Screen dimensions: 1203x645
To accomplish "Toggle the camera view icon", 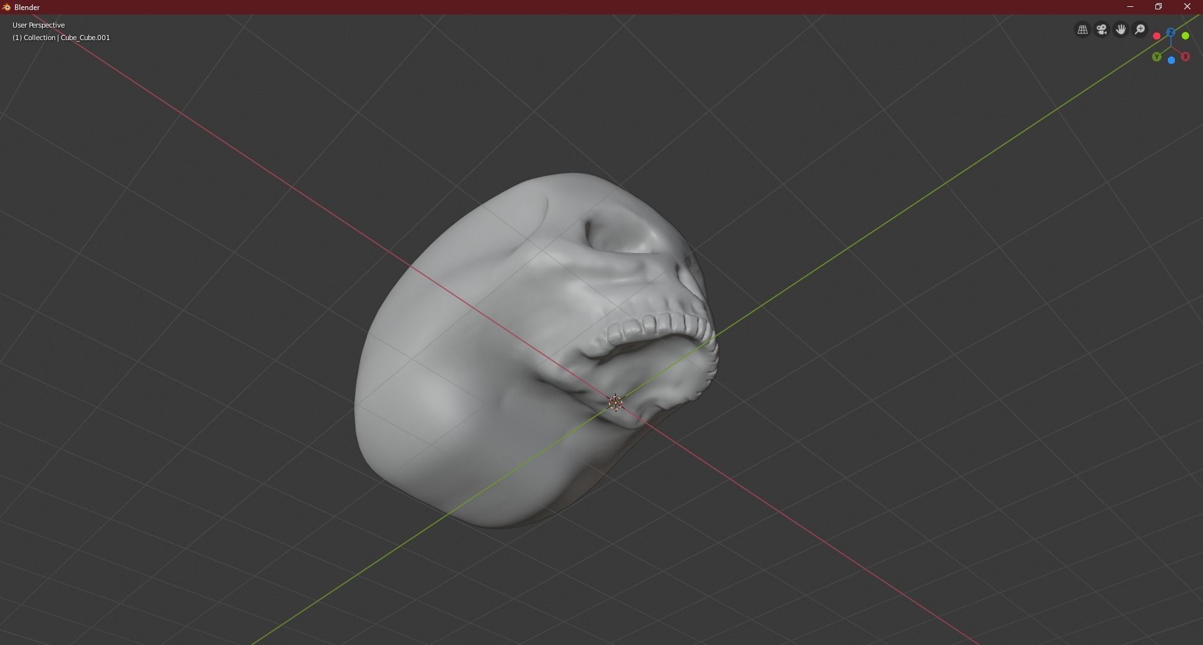I will [1101, 29].
